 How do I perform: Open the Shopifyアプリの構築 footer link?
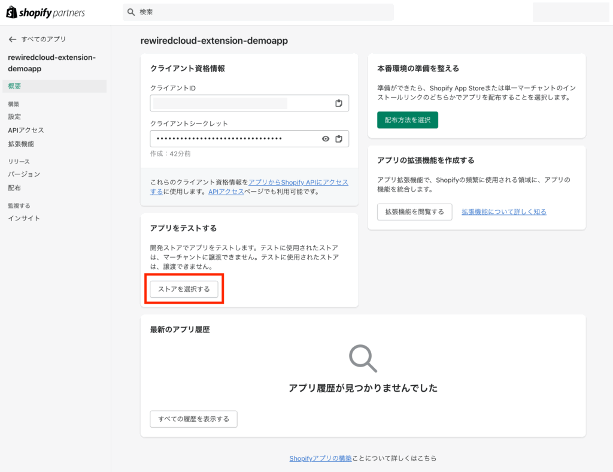pos(320,458)
